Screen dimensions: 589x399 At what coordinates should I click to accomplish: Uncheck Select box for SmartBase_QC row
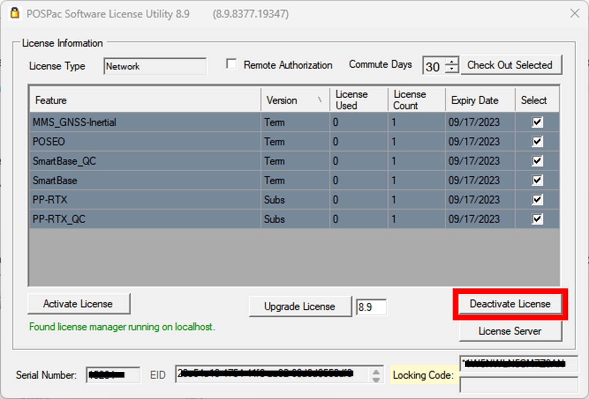[537, 161]
